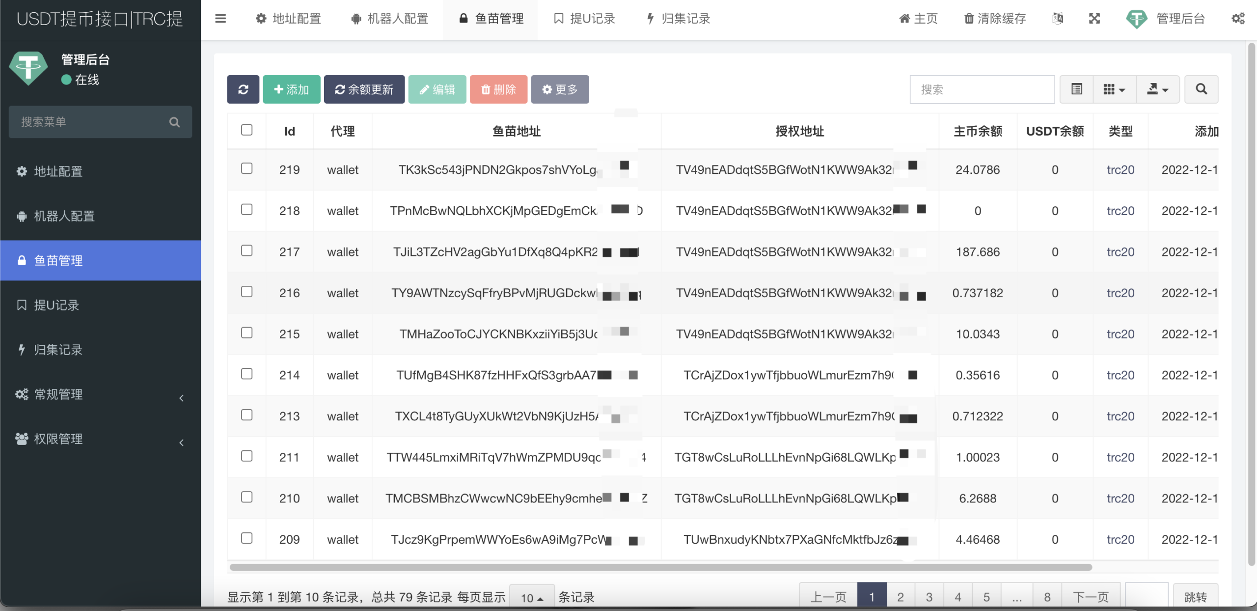Click the magnifier search button beside export
The image size is (1257, 611).
pos(1201,89)
